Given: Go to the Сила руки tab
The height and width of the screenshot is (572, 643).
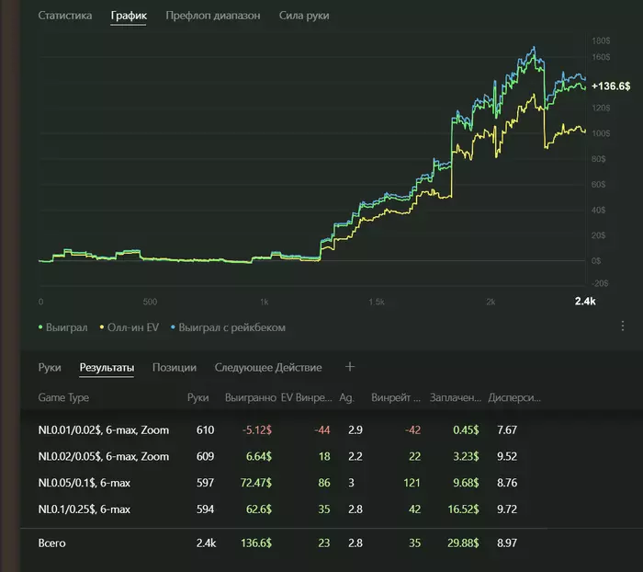Looking at the screenshot, I should [x=304, y=16].
